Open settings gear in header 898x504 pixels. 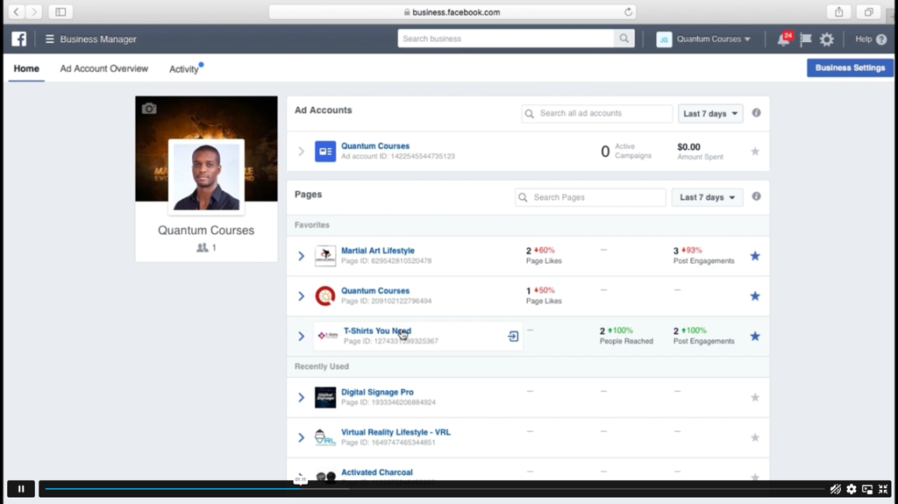coord(826,39)
